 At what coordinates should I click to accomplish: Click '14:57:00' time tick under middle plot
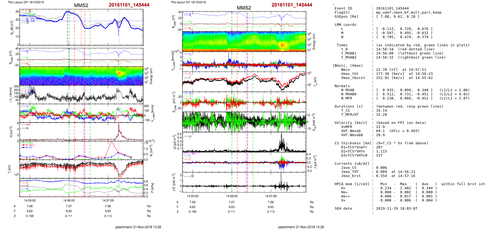coord(271,196)
